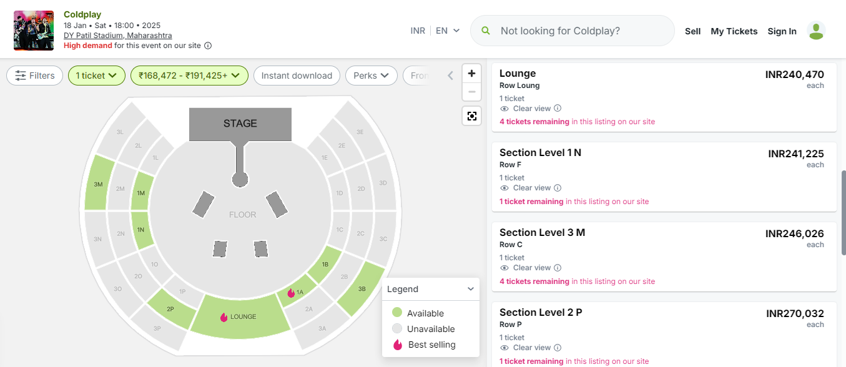Collapse the Legend panel

click(x=471, y=288)
